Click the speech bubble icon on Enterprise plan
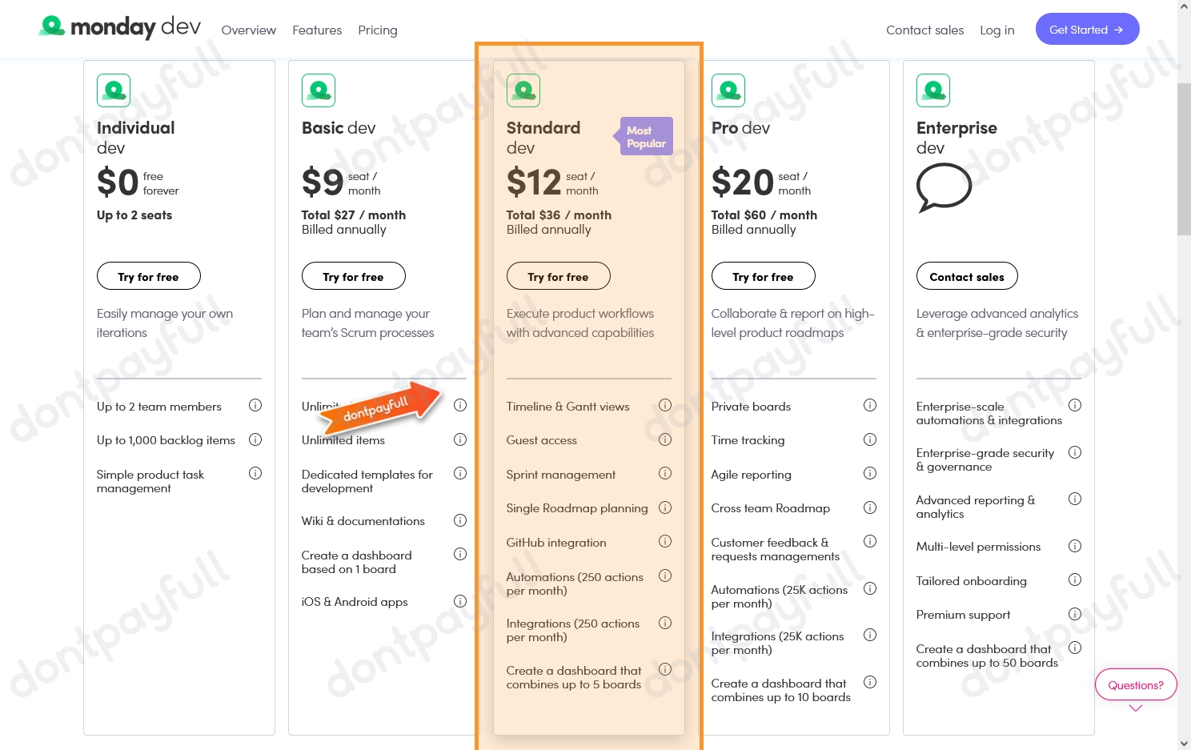This screenshot has height=750, width=1191. point(944,188)
